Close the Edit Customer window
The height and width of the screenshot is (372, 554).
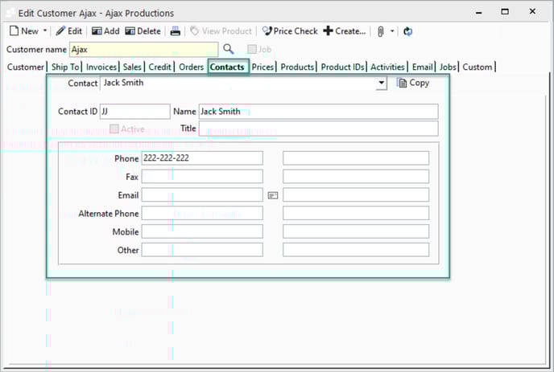(x=532, y=11)
